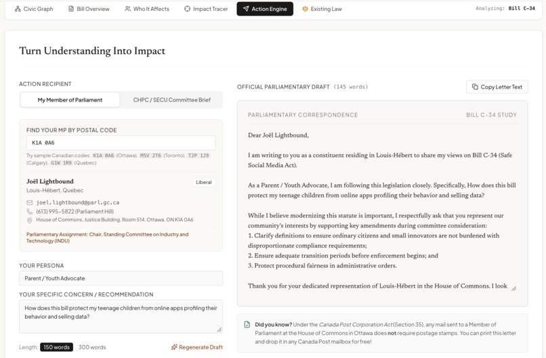Click the Parliamentary Assignment INDU note
Screen dimensions: 546x358
pyautogui.click(x=108, y=238)
